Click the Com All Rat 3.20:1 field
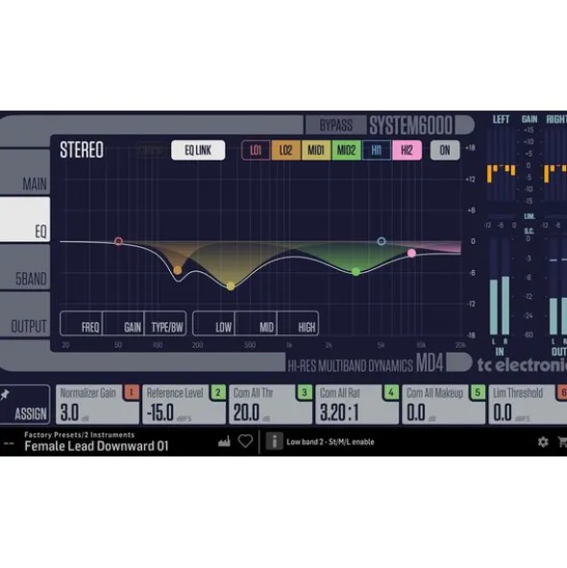 [x=357, y=405]
